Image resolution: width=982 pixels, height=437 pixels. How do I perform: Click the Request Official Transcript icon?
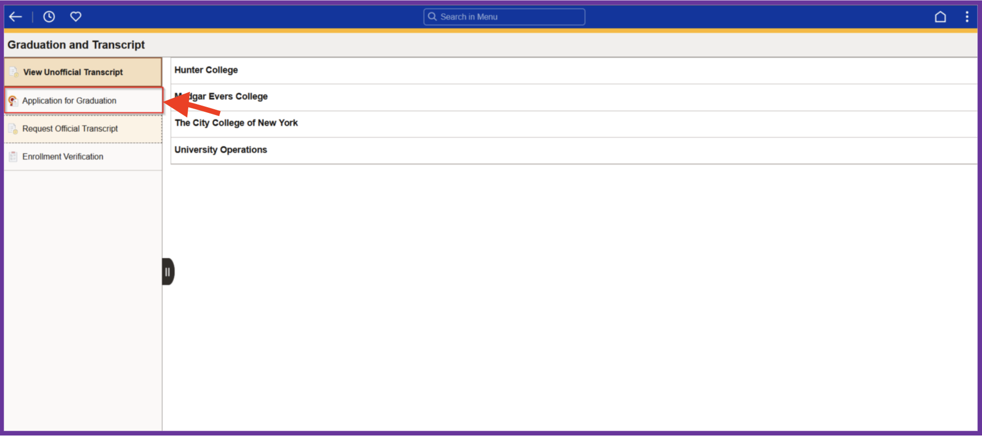[x=13, y=129]
